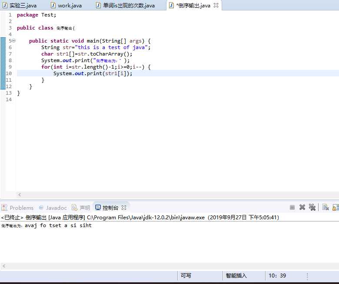This screenshot has width=339, height=284.
Task: Click the Javadoc @ icon
Action: [x=41, y=208]
